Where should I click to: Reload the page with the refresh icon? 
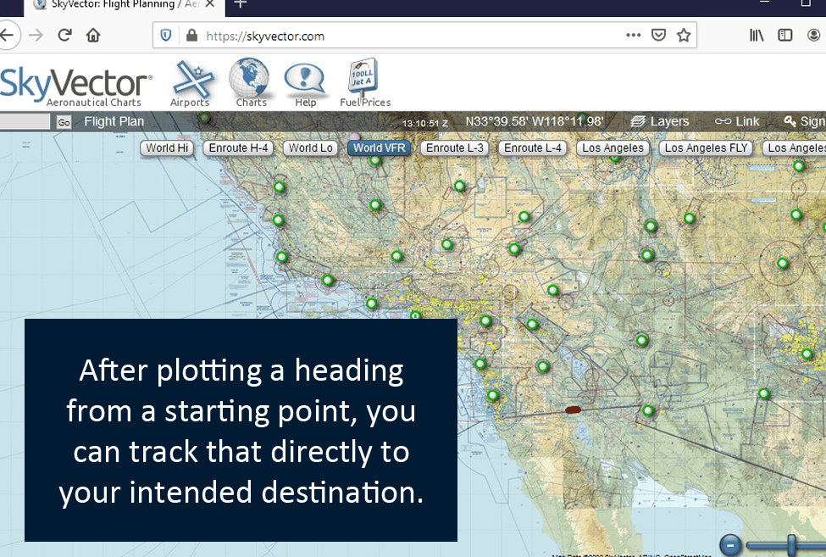[x=64, y=36]
